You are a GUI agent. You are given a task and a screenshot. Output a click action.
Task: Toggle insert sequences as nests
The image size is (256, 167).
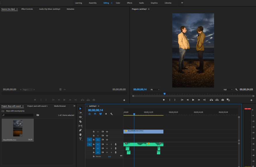click(x=89, y=114)
